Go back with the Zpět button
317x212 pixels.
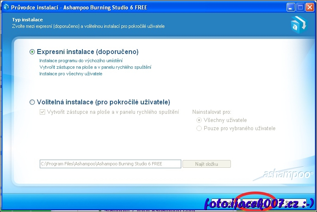click(224, 203)
